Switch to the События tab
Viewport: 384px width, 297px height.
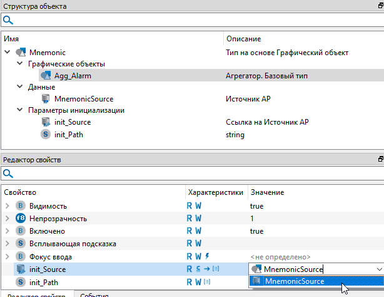tap(95, 294)
